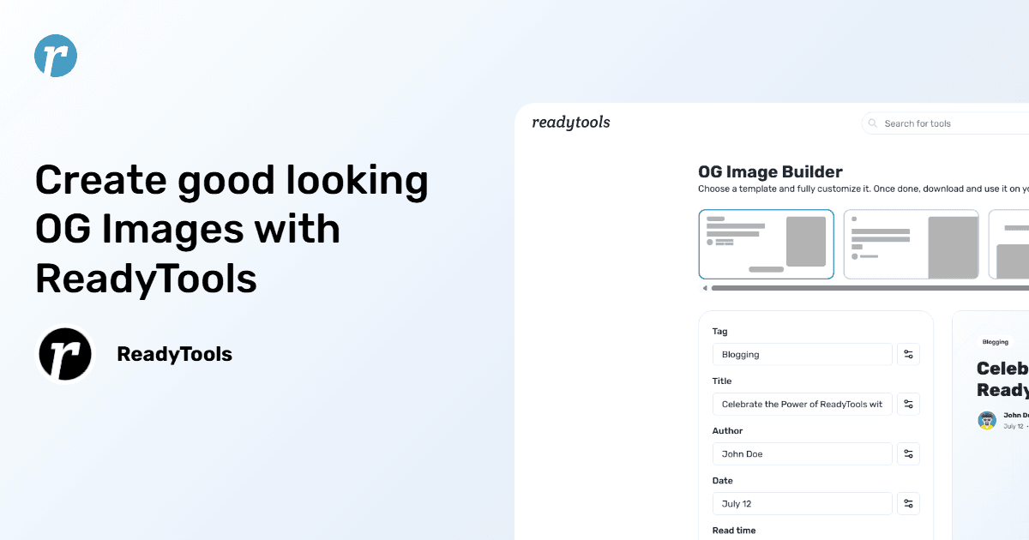Image resolution: width=1029 pixels, height=540 pixels.
Task: Click the Tag input containing Blogging
Action: point(803,354)
